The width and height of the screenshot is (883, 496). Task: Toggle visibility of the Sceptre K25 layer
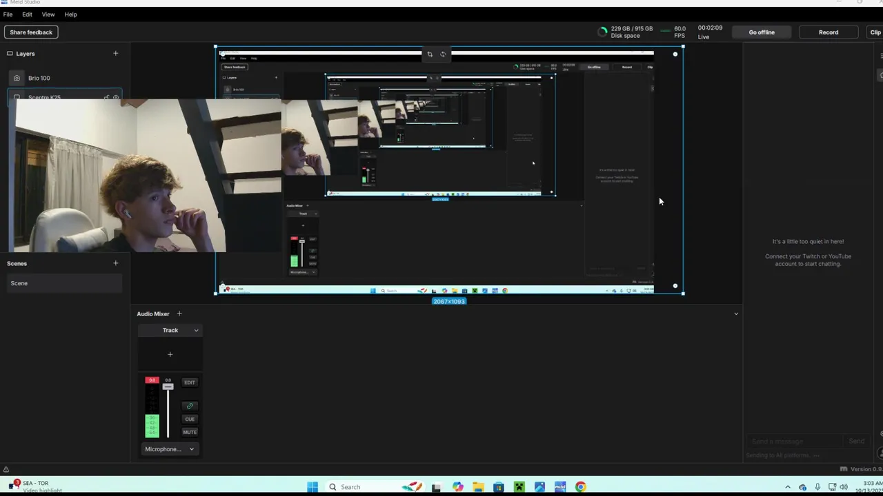(116, 96)
